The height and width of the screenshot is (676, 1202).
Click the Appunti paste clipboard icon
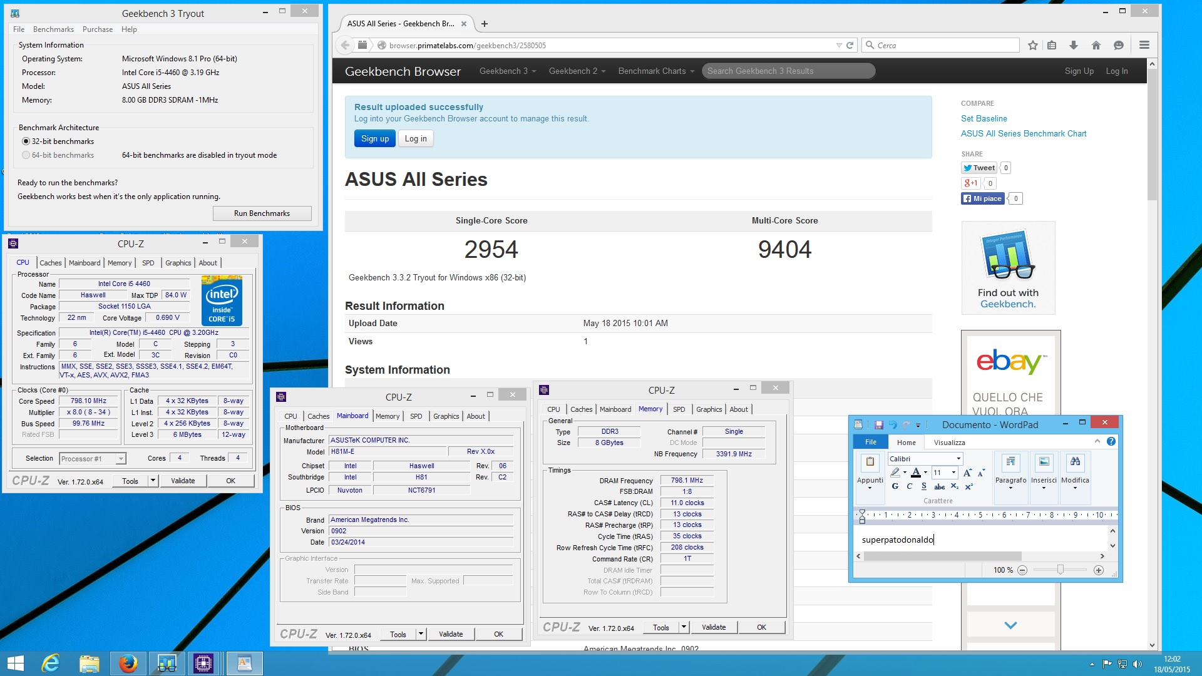pos(870,463)
